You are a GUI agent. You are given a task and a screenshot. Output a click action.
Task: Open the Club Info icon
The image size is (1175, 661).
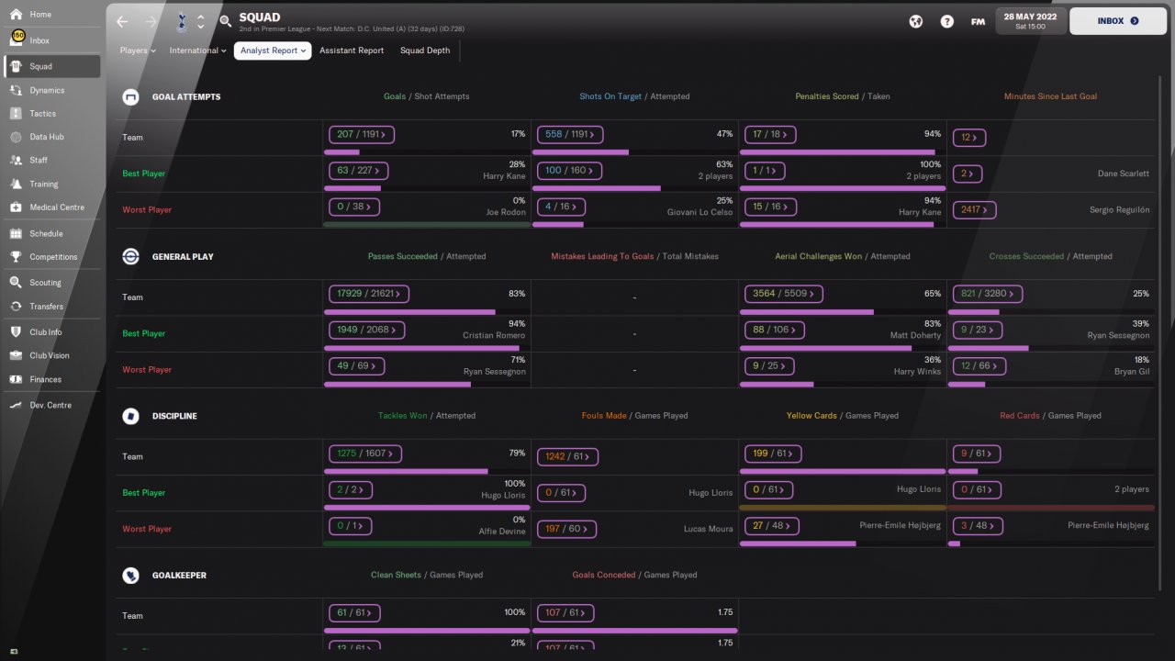16,331
